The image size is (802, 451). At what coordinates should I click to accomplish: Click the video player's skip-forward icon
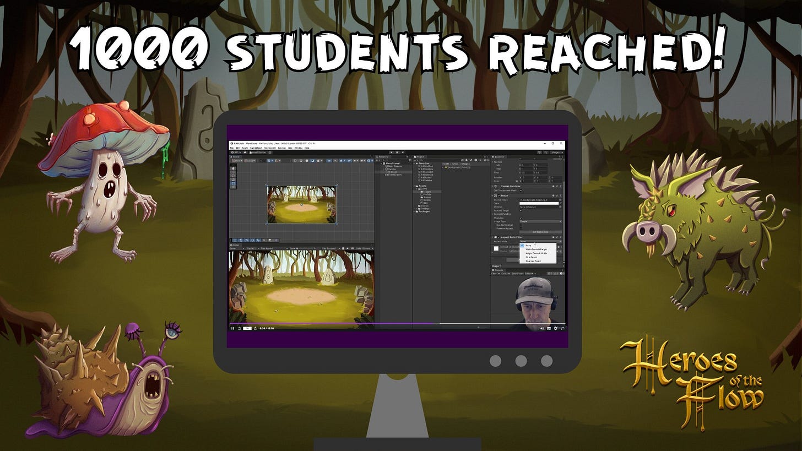(x=256, y=328)
